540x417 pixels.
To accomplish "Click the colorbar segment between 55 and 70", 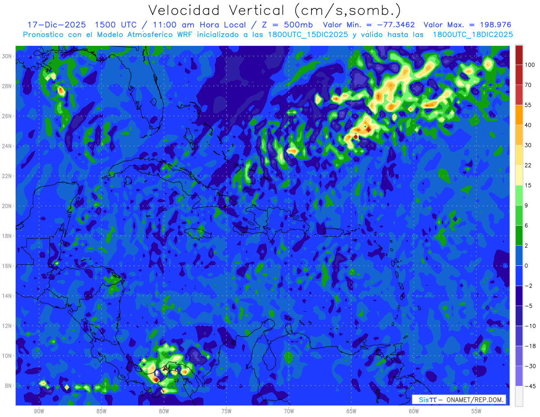I will tap(519, 95).
